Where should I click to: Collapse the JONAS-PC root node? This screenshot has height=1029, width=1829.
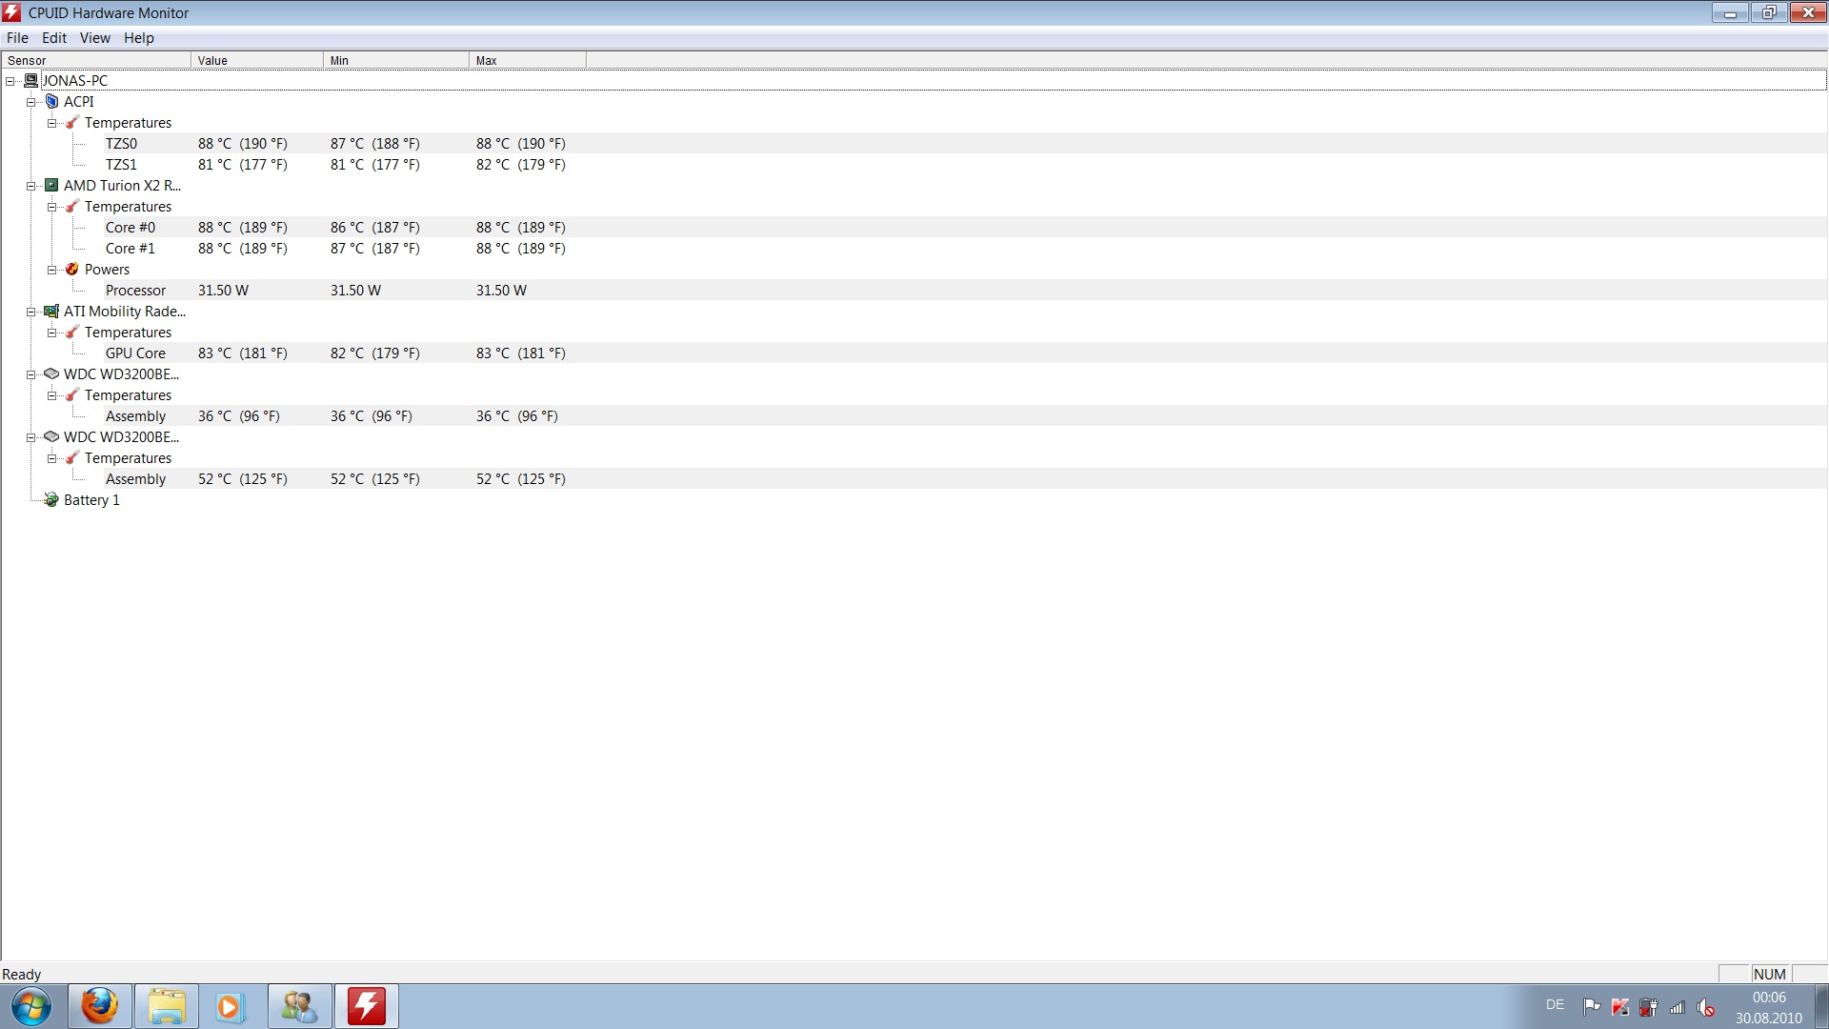(x=10, y=81)
